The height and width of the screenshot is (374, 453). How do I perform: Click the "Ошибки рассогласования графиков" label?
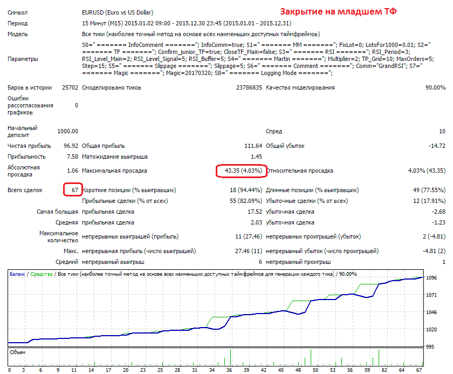click(30, 105)
